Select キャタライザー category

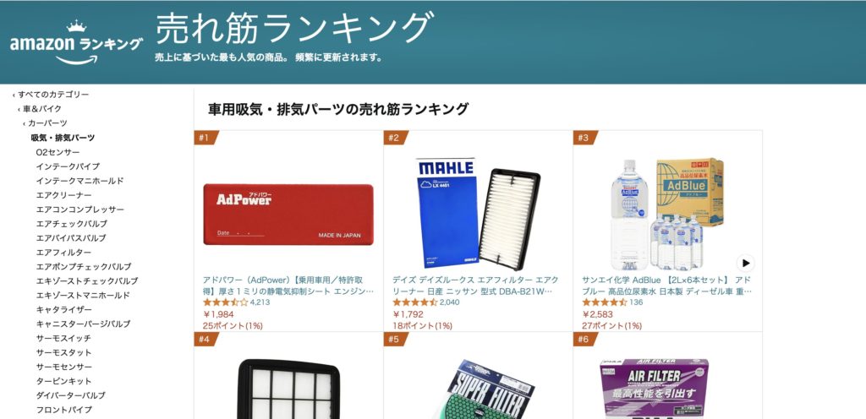(64, 310)
